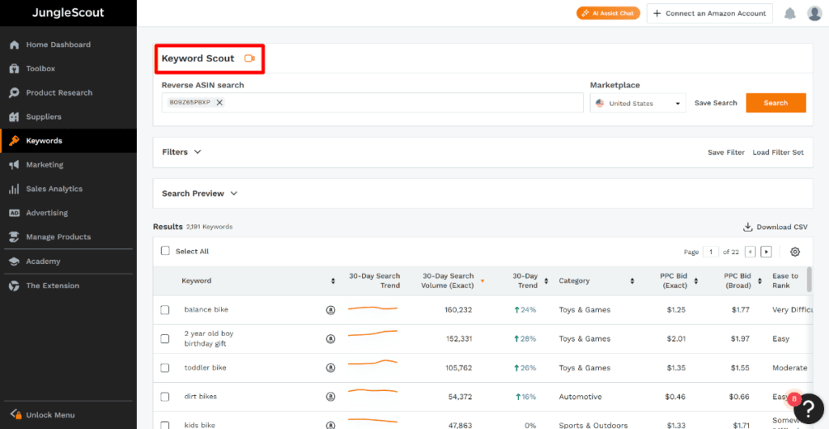
Task: Click the Save Search link
Action: tap(716, 103)
